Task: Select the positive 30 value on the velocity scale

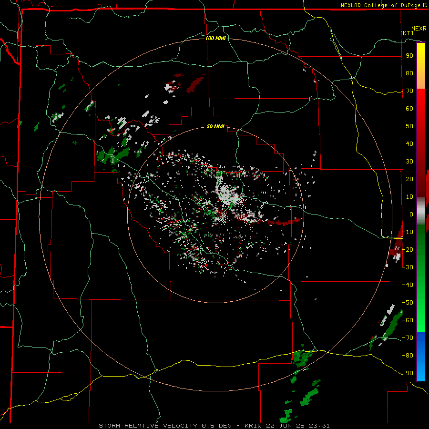Action: coord(409,162)
